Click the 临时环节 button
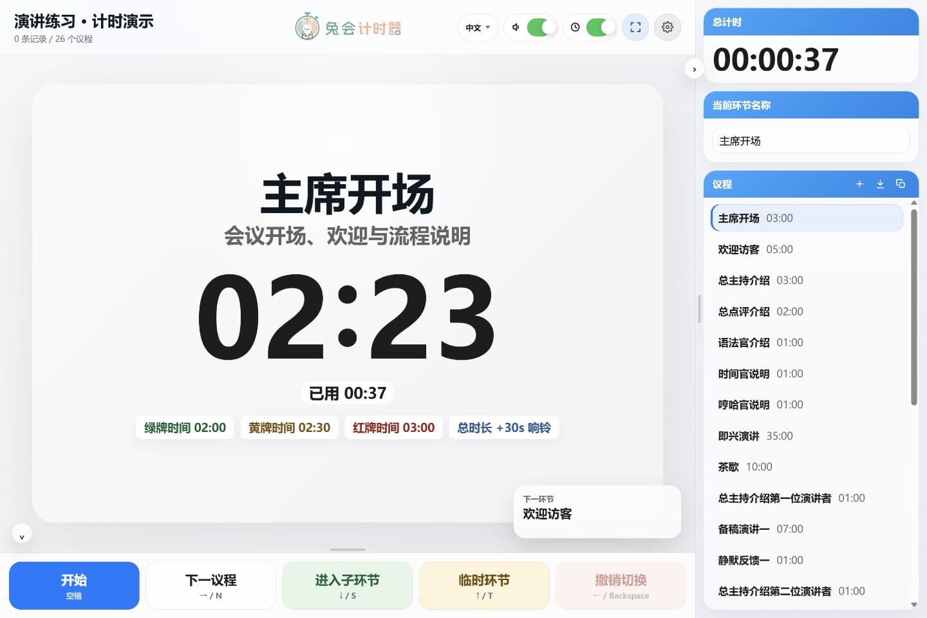Screen dimensions: 927x618 [484, 585]
